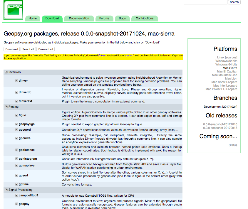Toggle the Inversion category checkbox
The width and height of the screenshot is (248, 209).
pos(6,72)
